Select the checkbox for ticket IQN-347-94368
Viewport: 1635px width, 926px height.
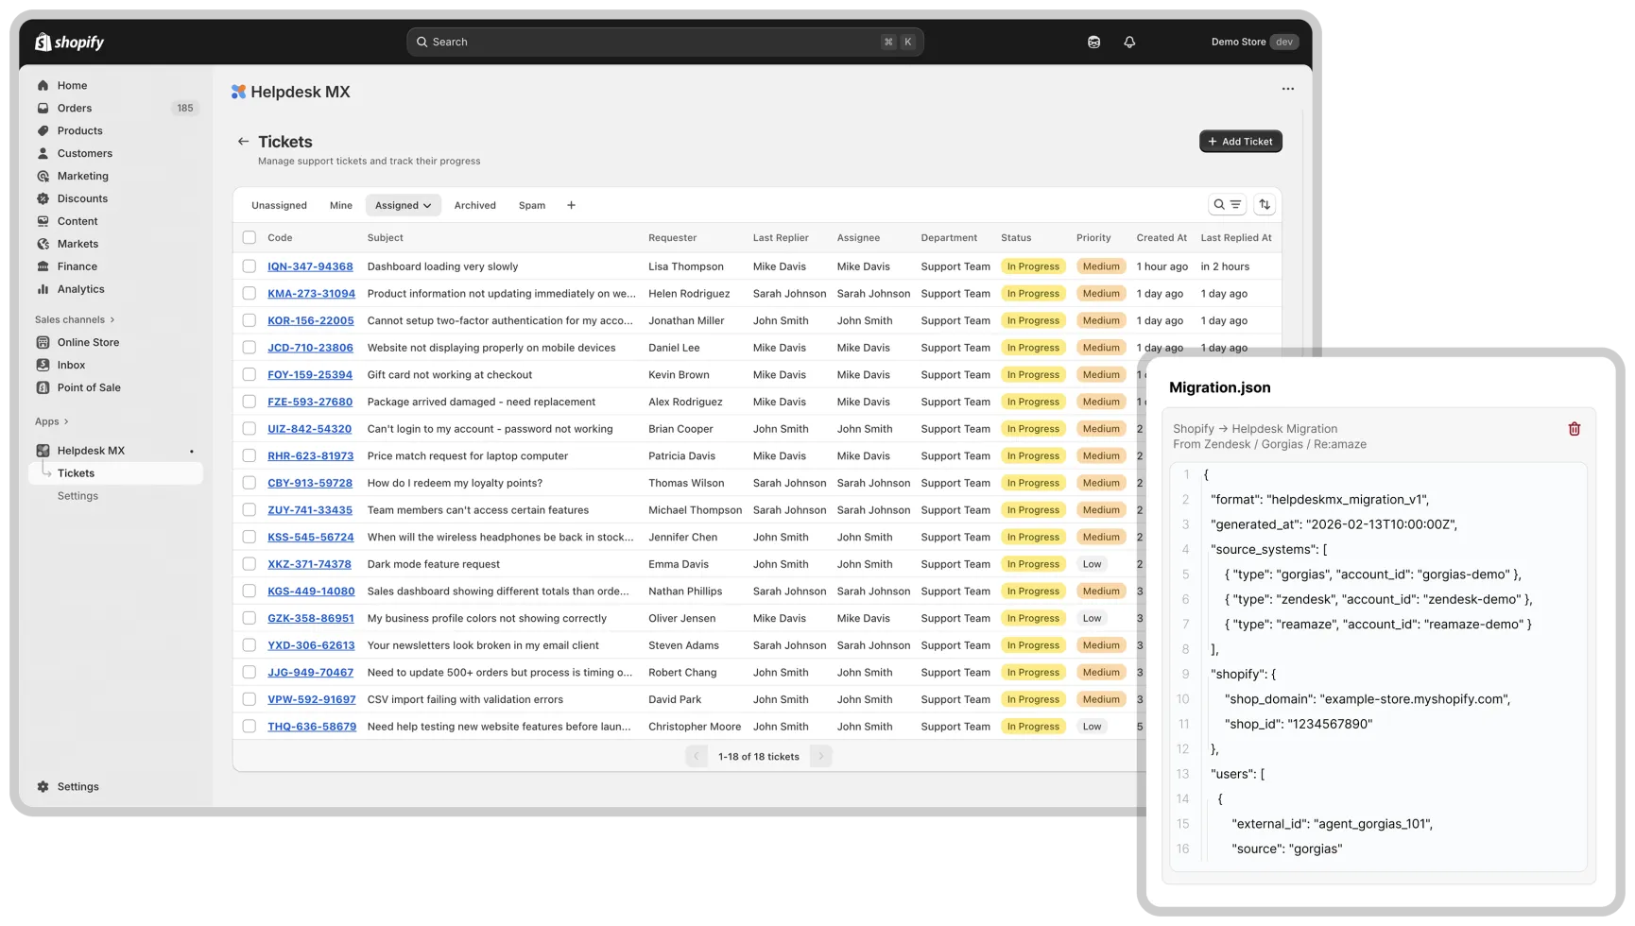coord(250,266)
